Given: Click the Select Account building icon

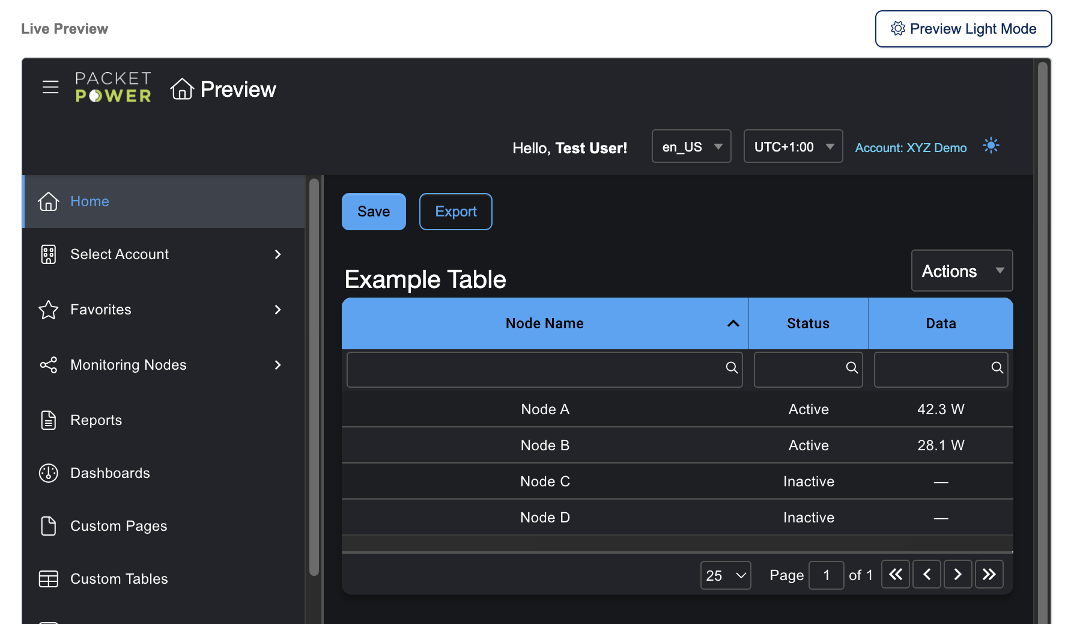Looking at the screenshot, I should (49, 254).
